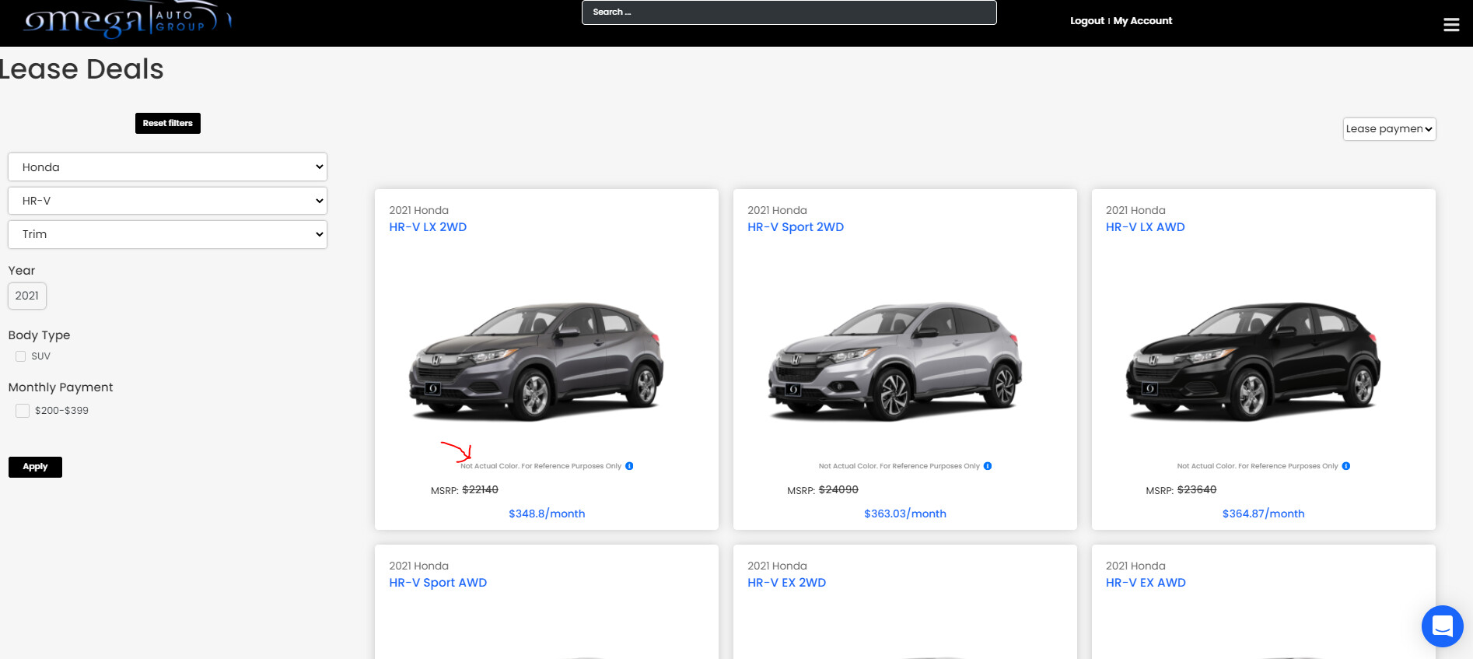1473x659 pixels.
Task: Open the HR-V EX 2WD link
Action: pyautogui.click(x=787, y=583)
